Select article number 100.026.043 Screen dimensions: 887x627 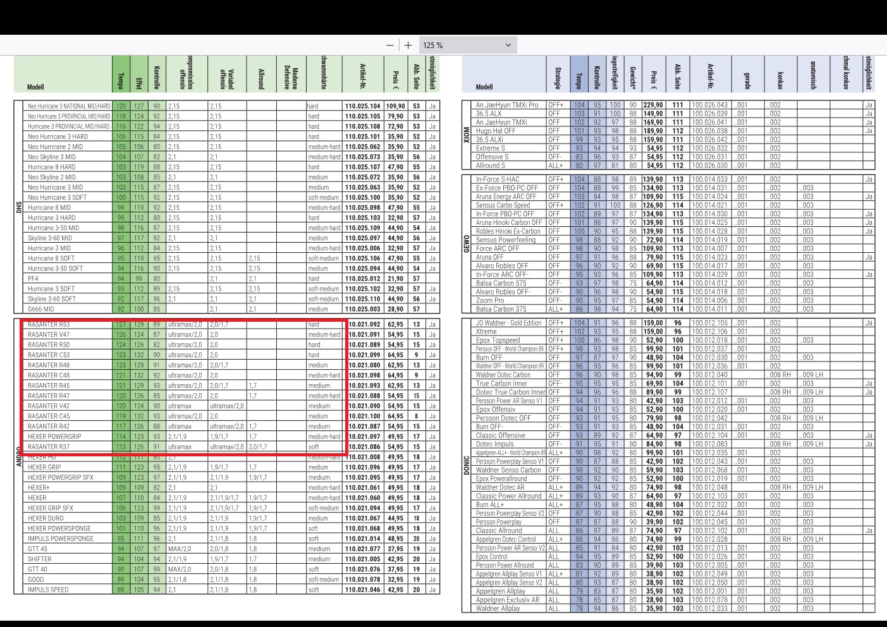click(x=709, y=105)
